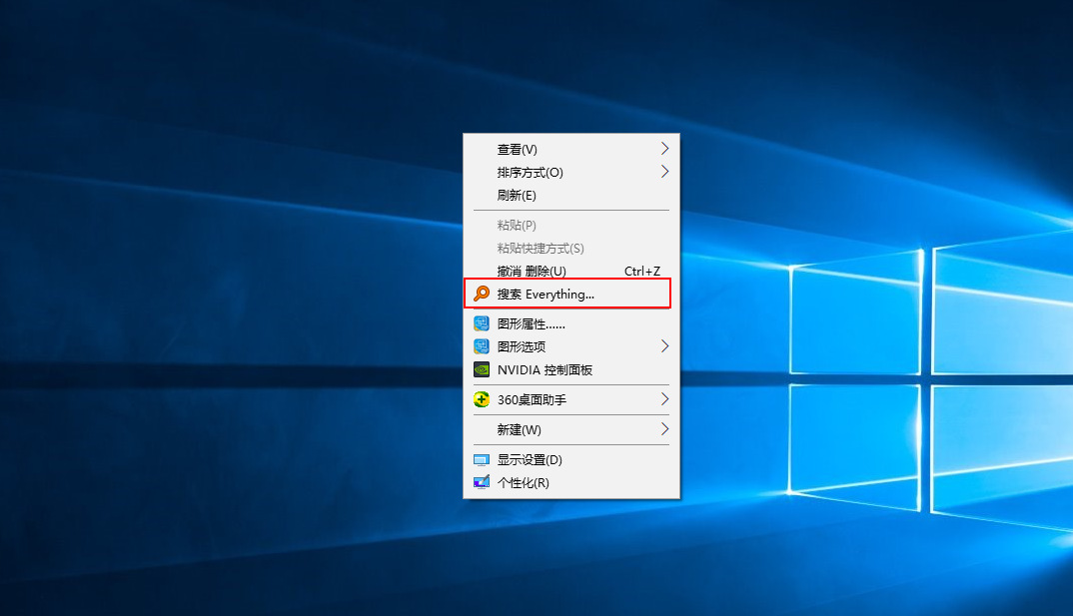Expand the 图形选项 submenu arrow
This screenshot has height=616, width=1073.
(x=664, y=346)
